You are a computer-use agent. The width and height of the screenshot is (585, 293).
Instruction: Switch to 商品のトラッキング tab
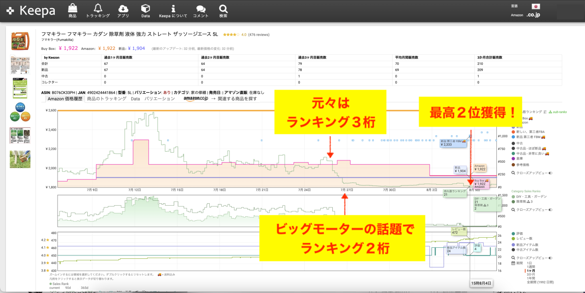click(106, 99)
